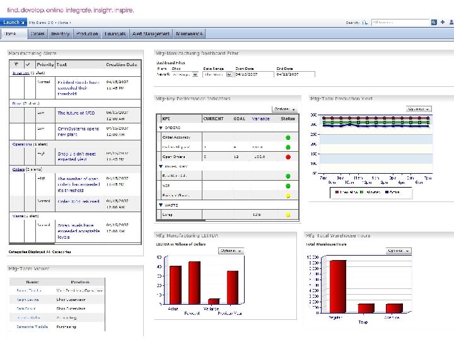Open Options dropdown in Manufacturing EBITDA

point(231,251)
